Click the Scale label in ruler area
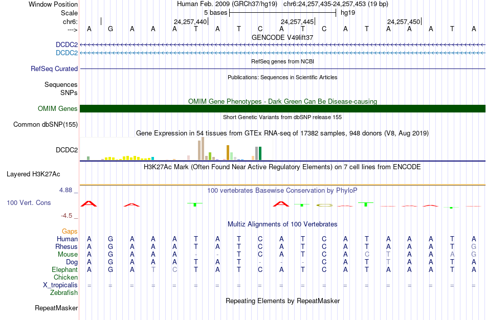 pos(69,13)
